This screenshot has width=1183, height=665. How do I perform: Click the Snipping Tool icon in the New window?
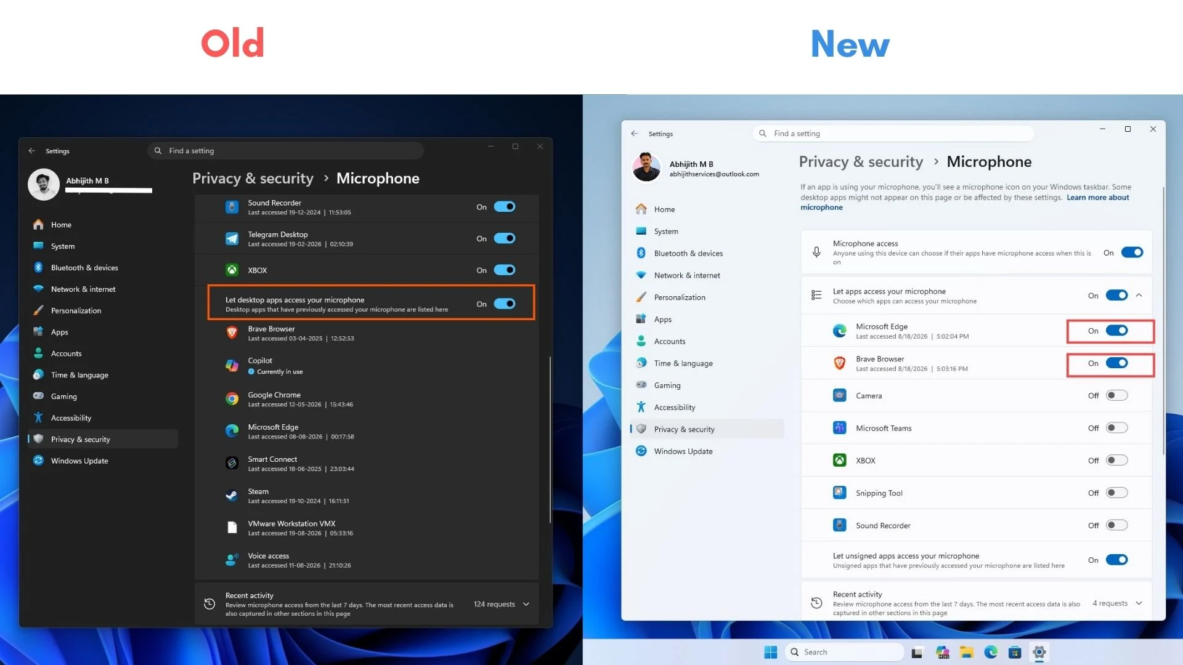point(839,493)
